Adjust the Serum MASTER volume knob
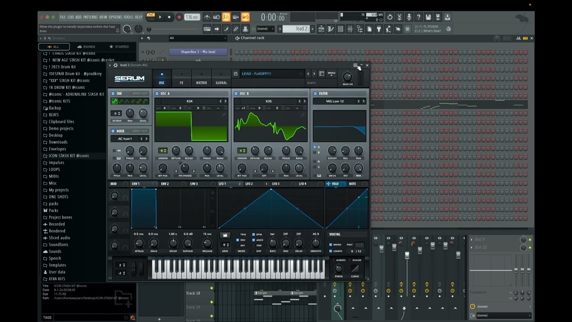 click(x=347, y=77)
